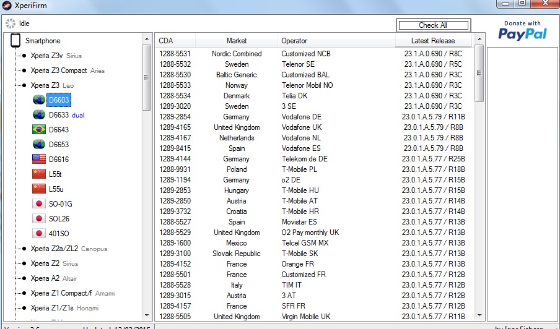Click the Japan flag icon for SO-01G
Screen dimensions: 560x329
[39, 203]
